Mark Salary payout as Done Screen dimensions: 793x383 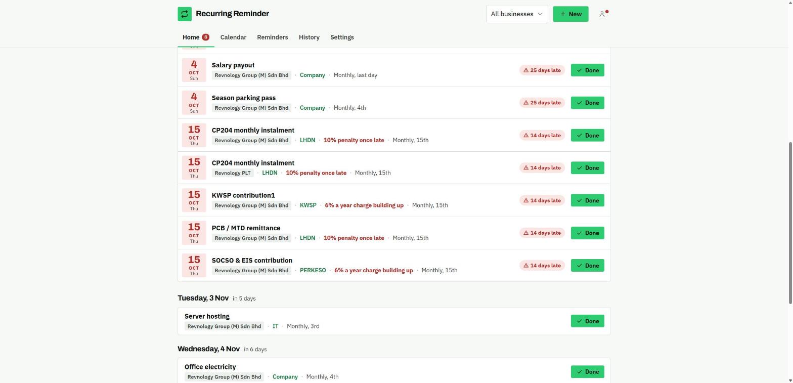pos(587,70)
